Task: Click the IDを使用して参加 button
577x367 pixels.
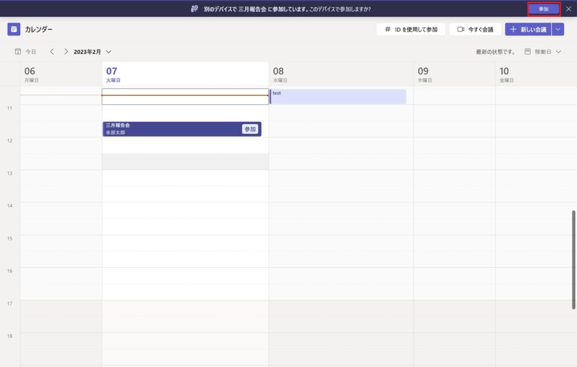Action: tap(411, 29)
